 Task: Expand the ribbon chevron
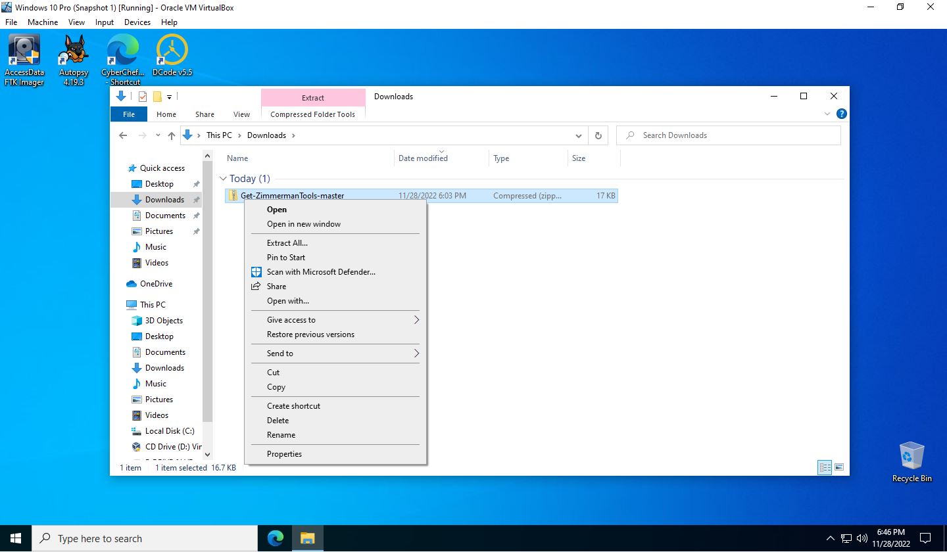(827, 114)
